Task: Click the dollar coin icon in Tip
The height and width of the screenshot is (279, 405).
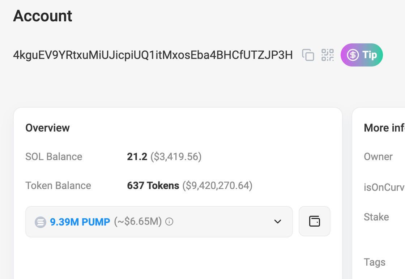Action: (353, 55)
